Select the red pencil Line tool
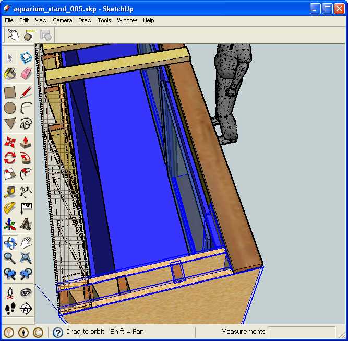The height and width of the screenshot is (341, 348). tap(26, 92)
